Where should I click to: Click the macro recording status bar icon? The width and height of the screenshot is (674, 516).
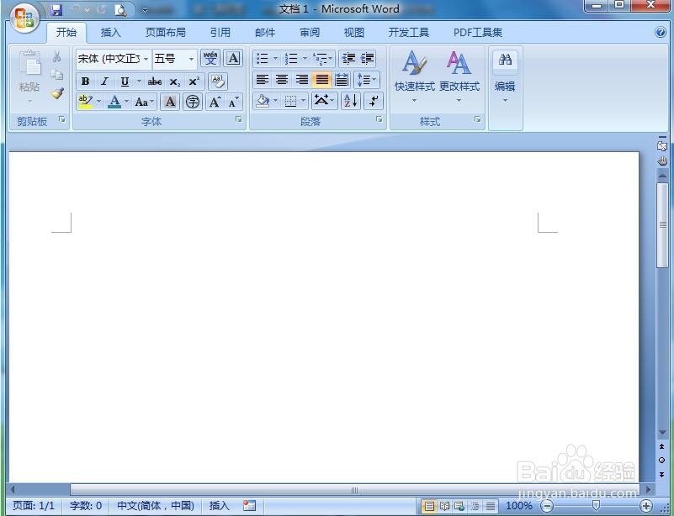pyautogui.click(x=249, y=505)
